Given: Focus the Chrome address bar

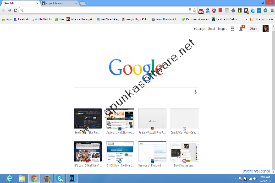Looking at the screenshot, I should pos(104,11).
